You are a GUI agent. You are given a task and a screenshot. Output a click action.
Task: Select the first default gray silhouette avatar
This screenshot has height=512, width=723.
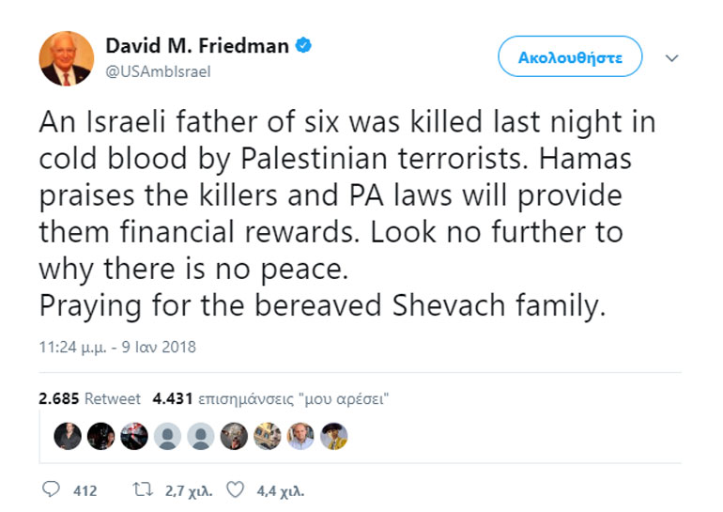pos(167,435)
